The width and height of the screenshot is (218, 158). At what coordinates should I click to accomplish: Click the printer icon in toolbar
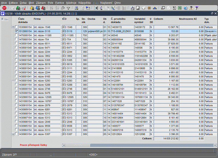coord(76,8)
